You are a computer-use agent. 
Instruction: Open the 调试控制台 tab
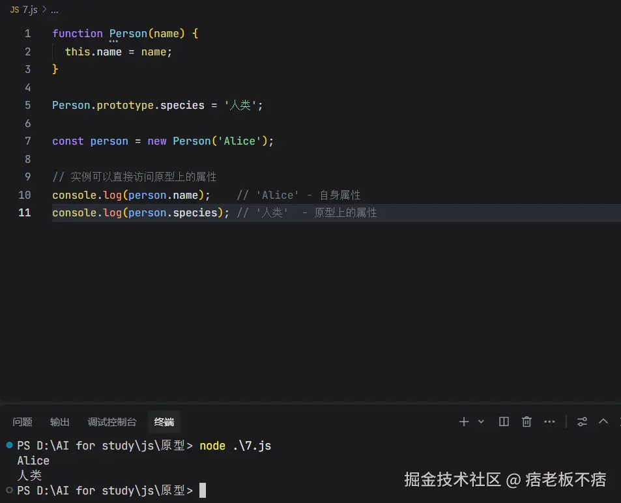111,422
